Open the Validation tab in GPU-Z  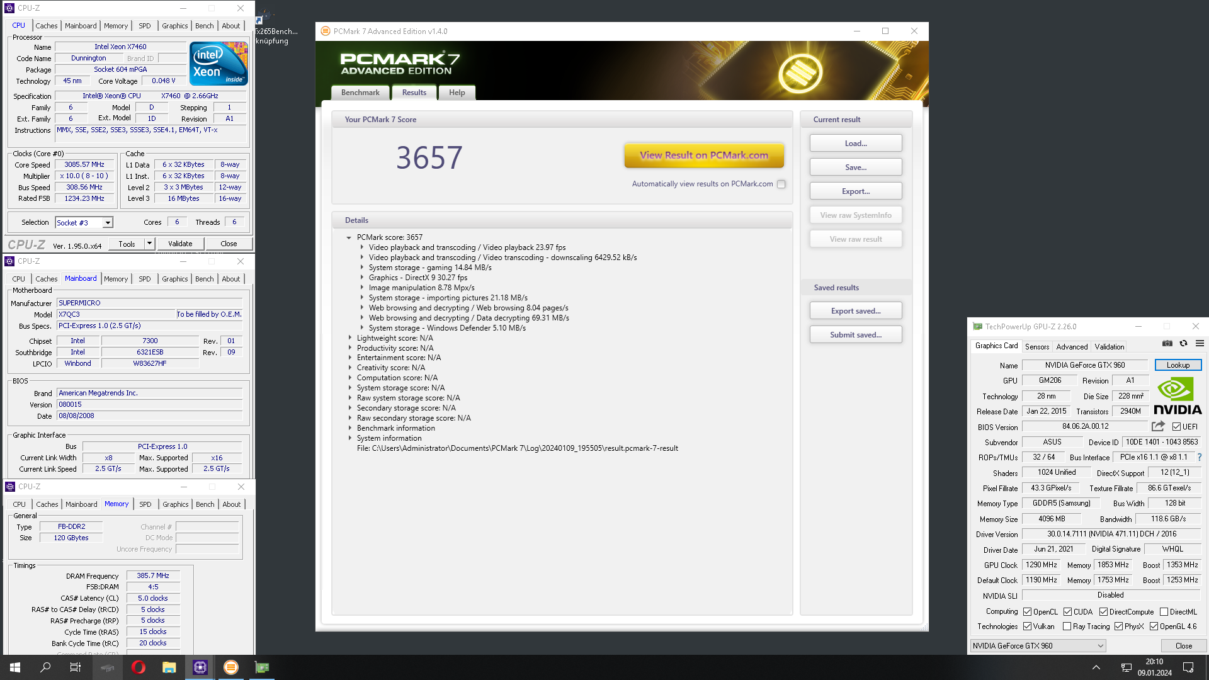[x=1109, y=347]
